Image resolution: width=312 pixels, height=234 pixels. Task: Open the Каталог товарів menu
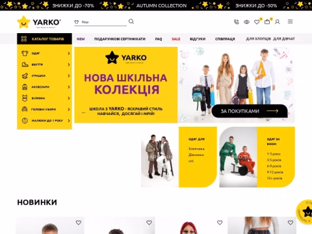coord(44,39)
